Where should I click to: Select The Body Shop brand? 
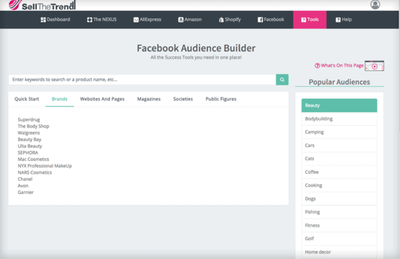(x=33, y=126)
